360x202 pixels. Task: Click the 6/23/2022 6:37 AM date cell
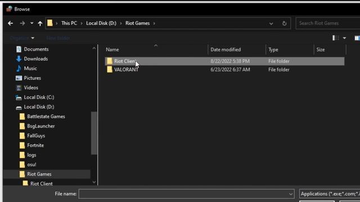[230, 70]
